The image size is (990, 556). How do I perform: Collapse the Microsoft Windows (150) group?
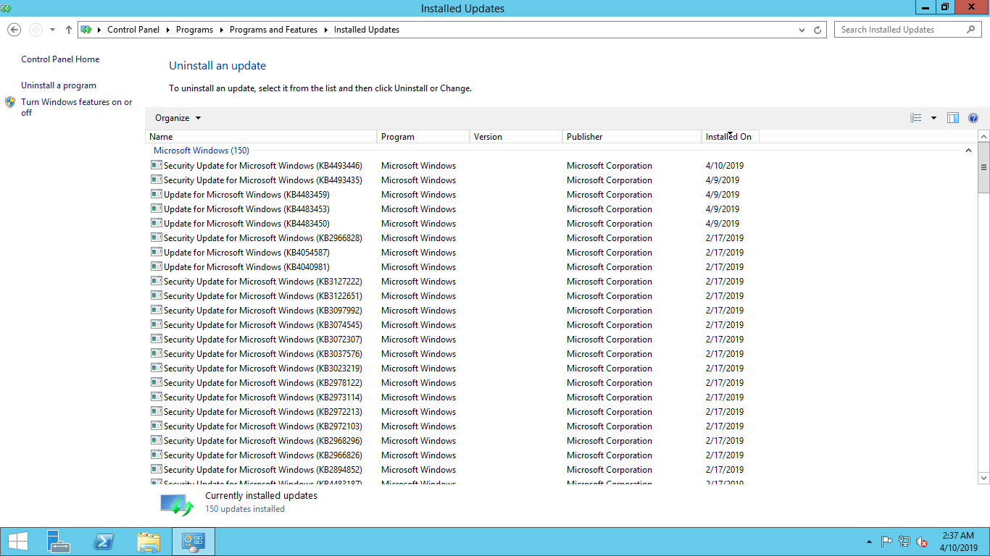(968, 151)
